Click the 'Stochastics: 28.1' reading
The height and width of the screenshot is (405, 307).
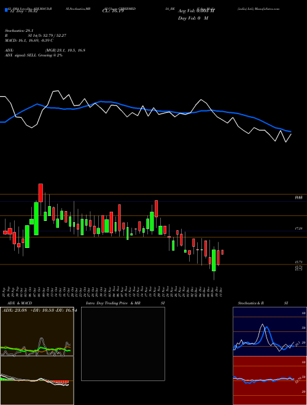[x=18, y=31]
